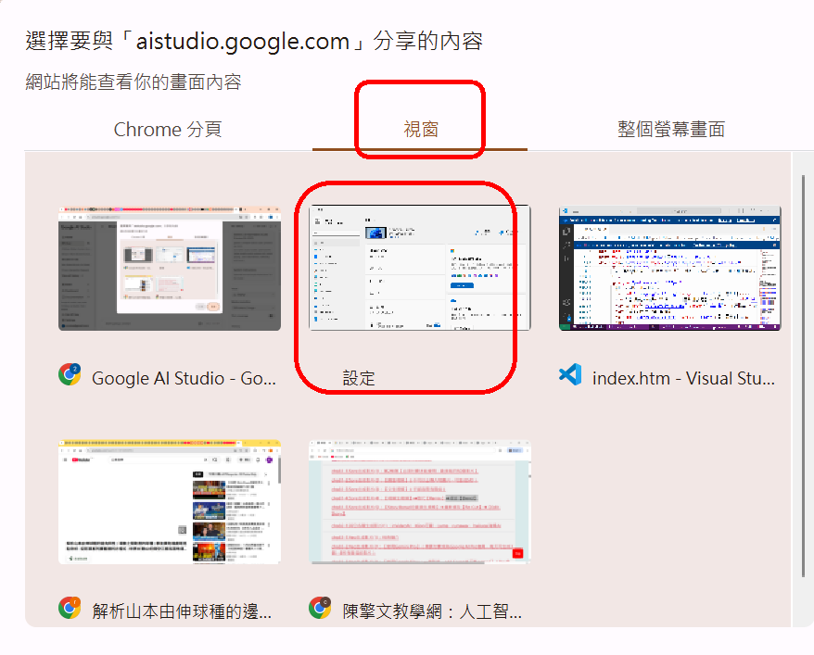Select the Google AI Studio window thumbnail
814x655 pixels.
(x=170, y=269)
